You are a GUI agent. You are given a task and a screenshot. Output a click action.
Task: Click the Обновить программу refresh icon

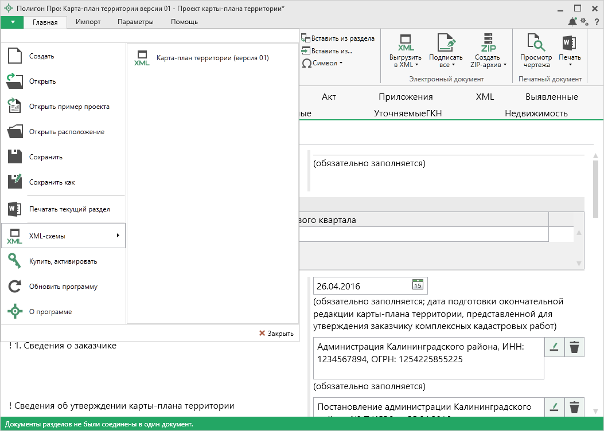(15, 287)
